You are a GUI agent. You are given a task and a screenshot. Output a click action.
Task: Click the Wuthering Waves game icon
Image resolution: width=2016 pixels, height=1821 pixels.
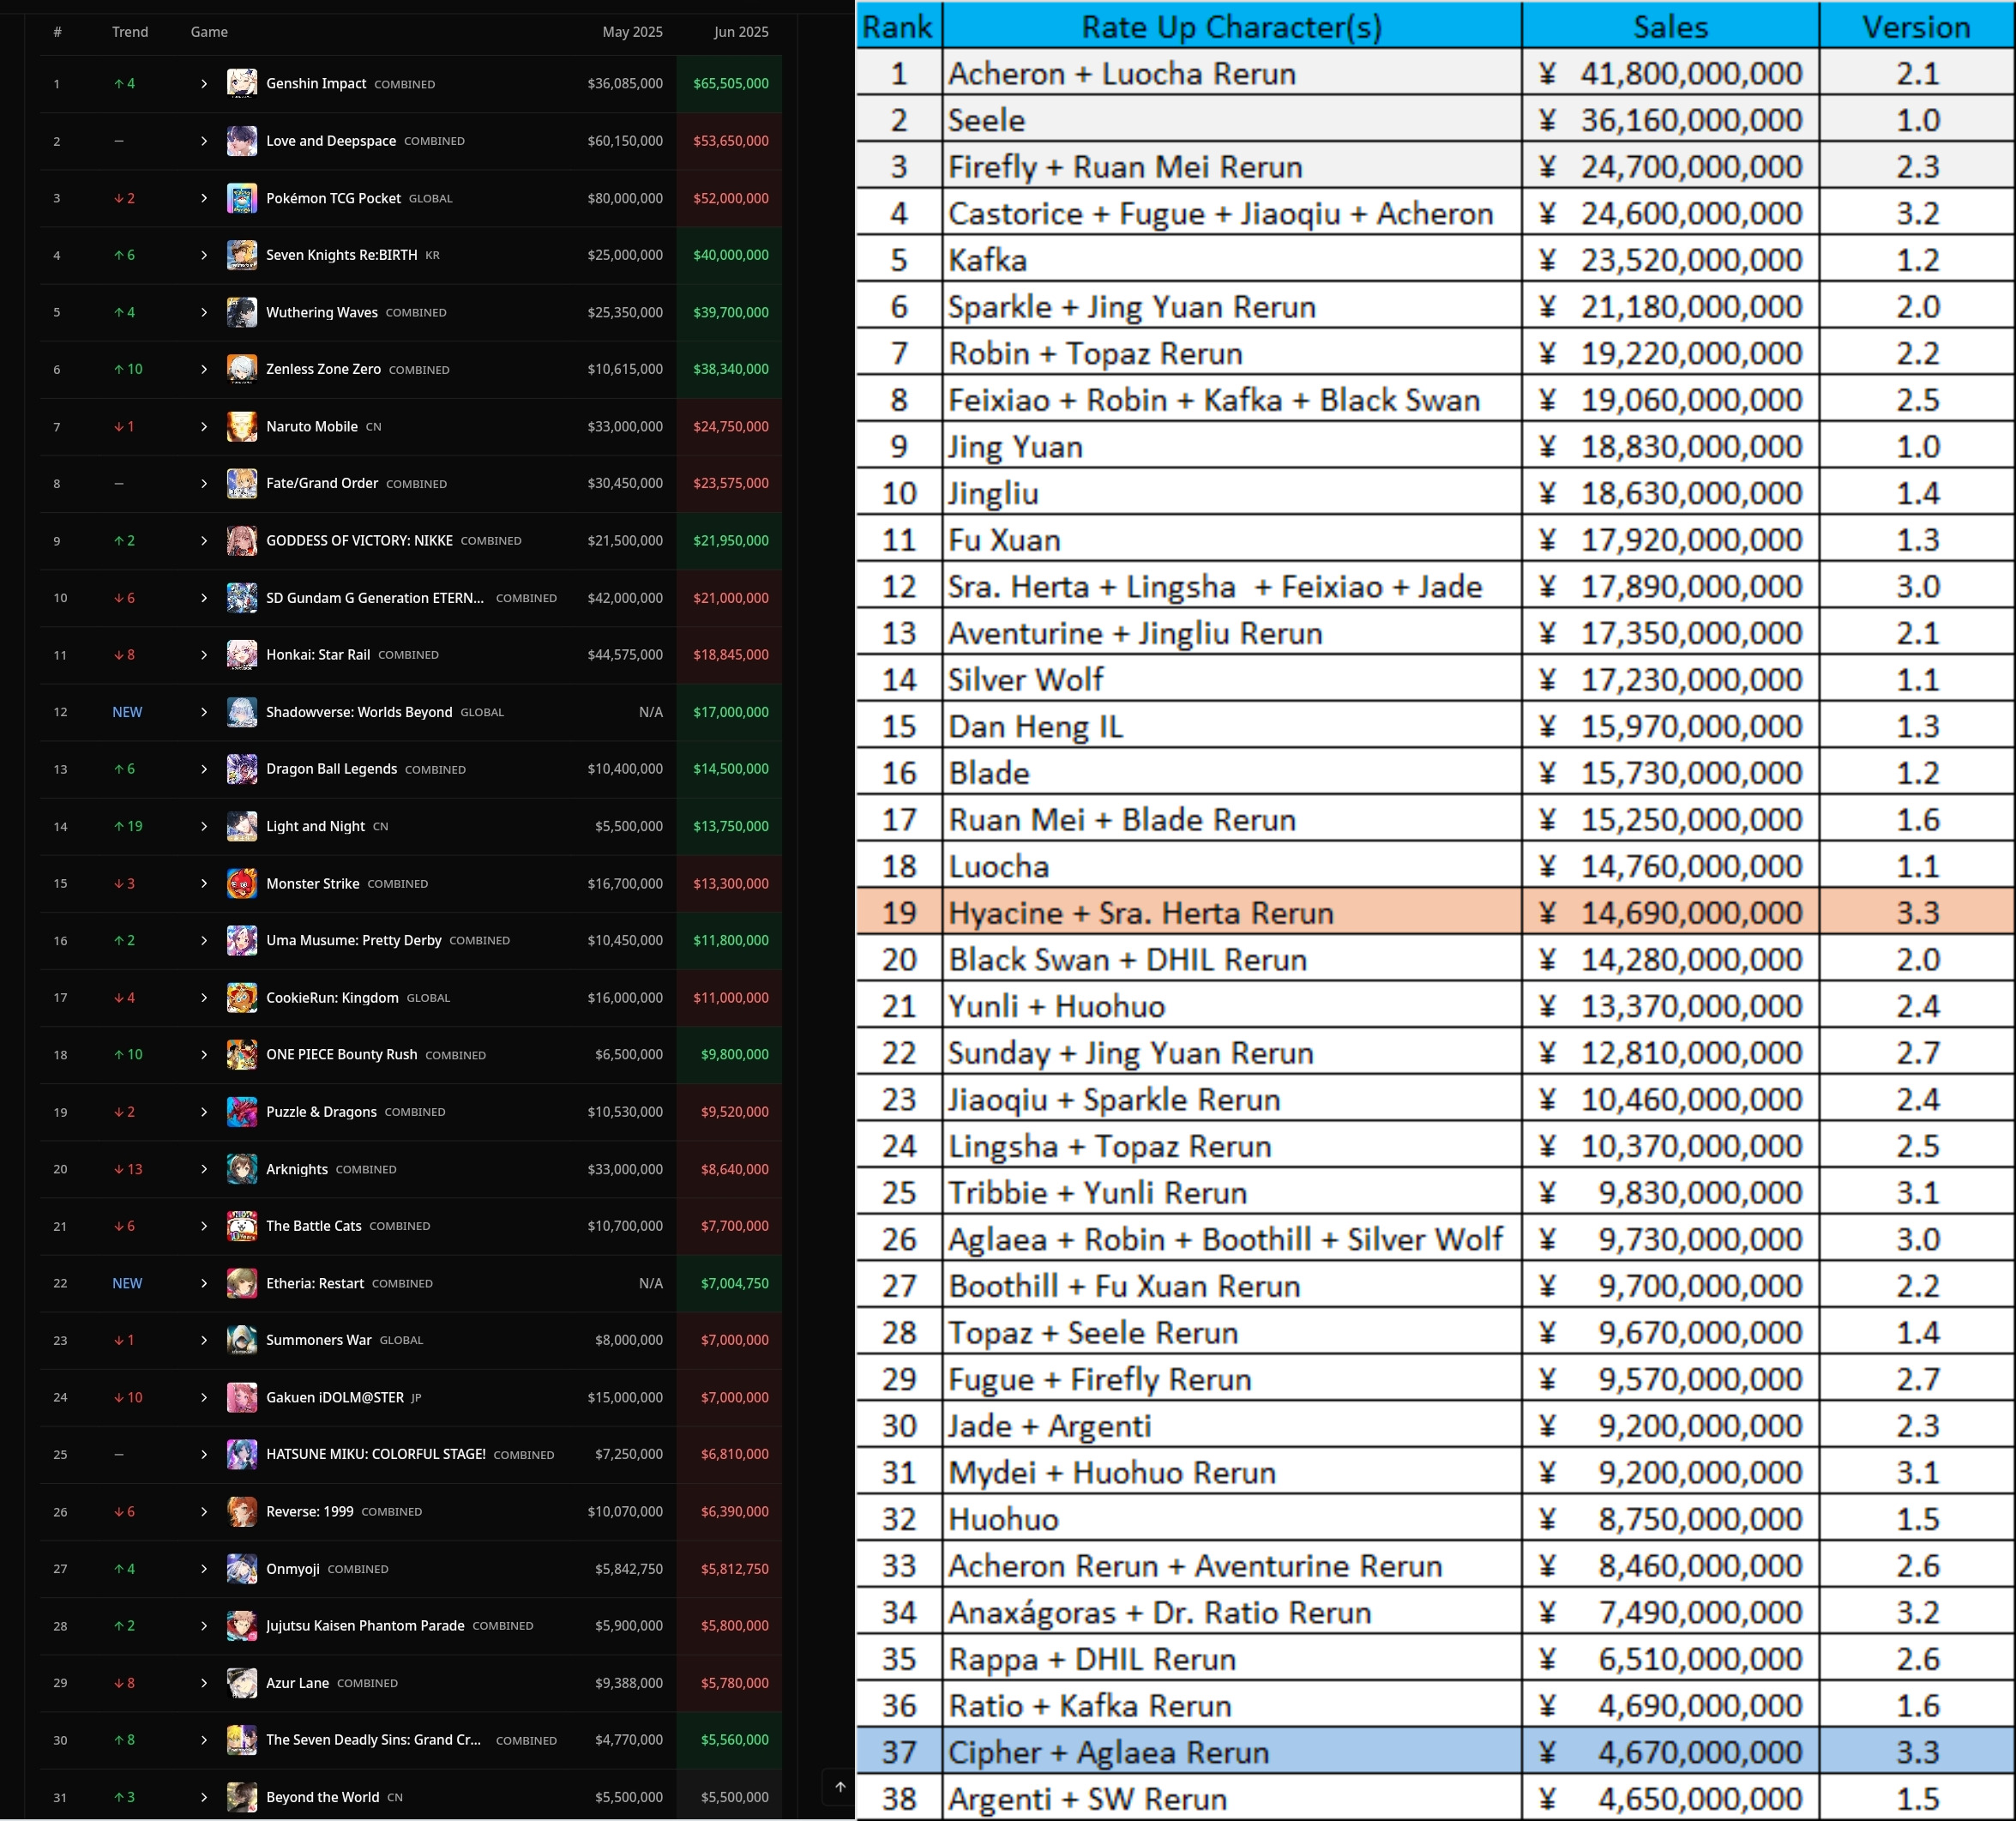pos(241,312)
